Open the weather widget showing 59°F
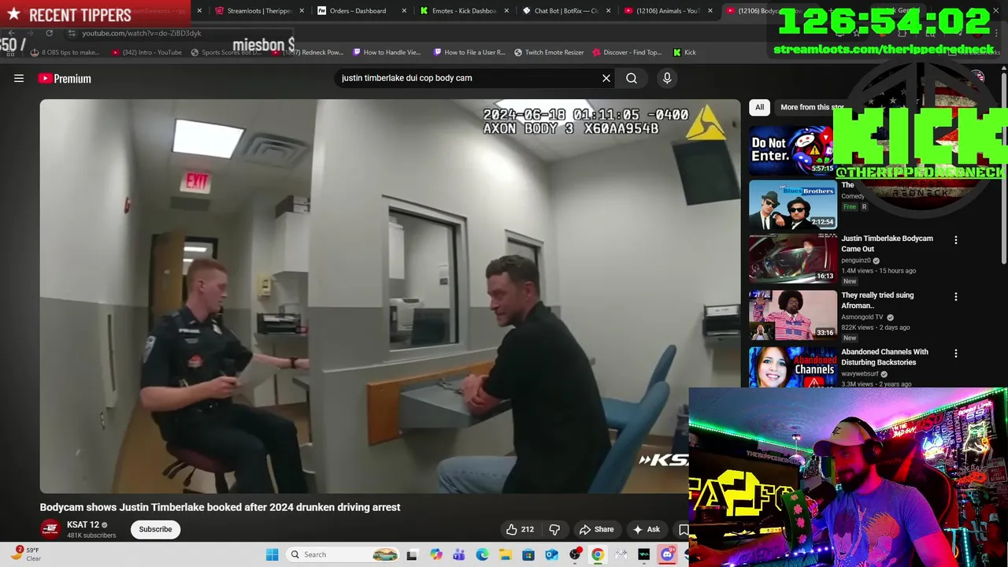The image size is (1008, 567). pyautogui.click(x=25, y=554)
